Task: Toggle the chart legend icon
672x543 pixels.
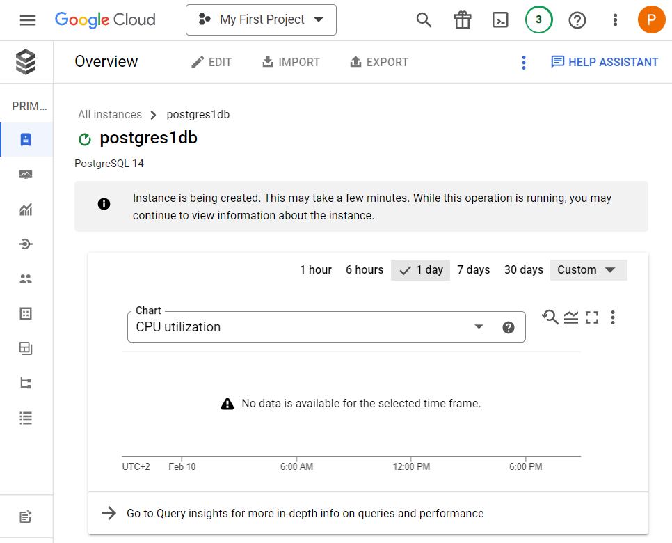Action: (x=571, y=317)
